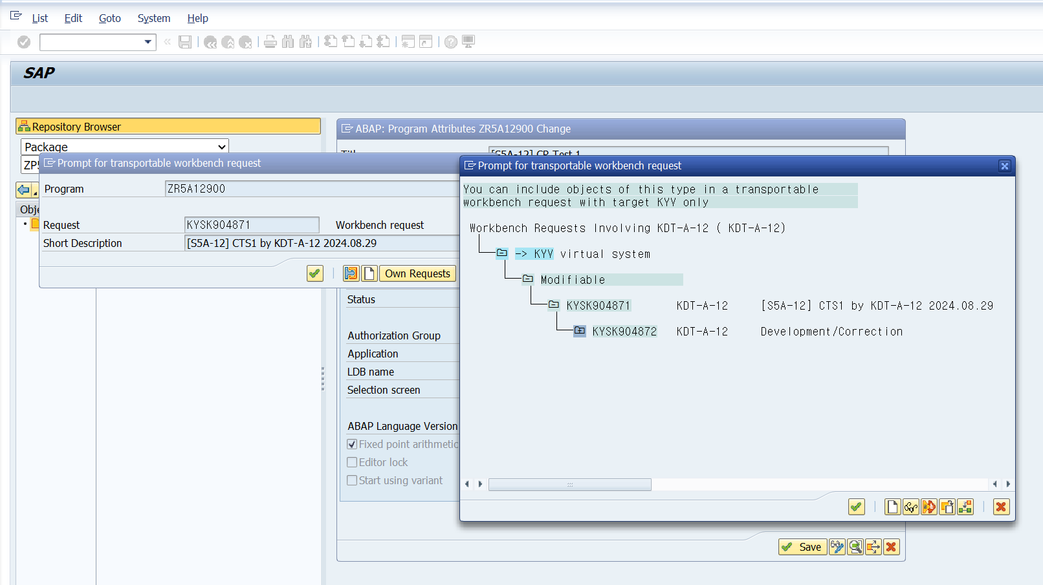The width and height of the screenshot is (1043, 585).
Task: Toggle Editor lock checkbox
Action: tap(352, 462)
